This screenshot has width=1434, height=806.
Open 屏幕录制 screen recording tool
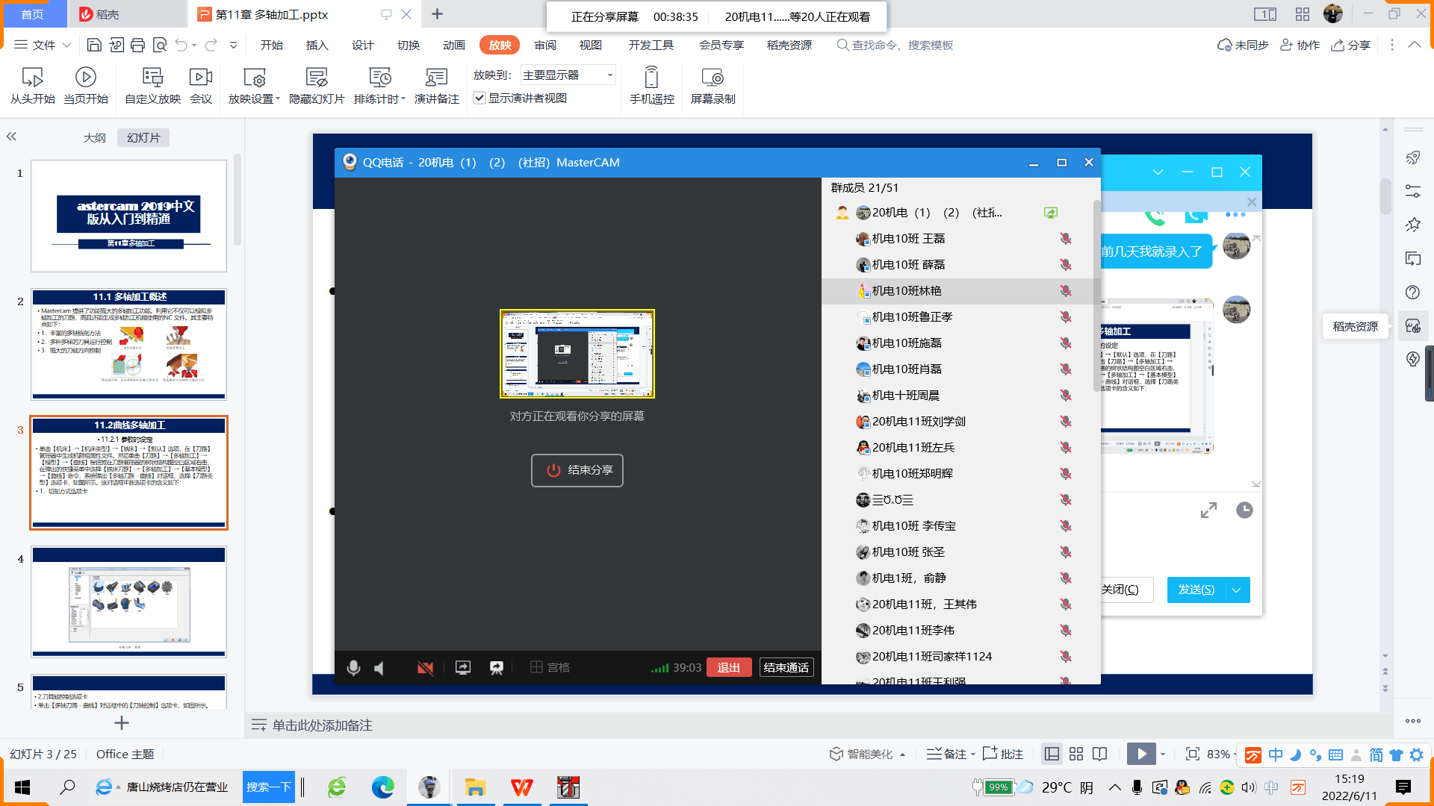[712, 78]
